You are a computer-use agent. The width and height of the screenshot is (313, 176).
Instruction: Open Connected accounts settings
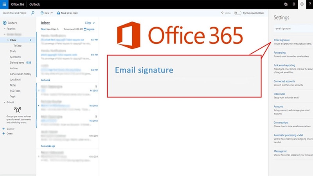[x=284, y=81]
